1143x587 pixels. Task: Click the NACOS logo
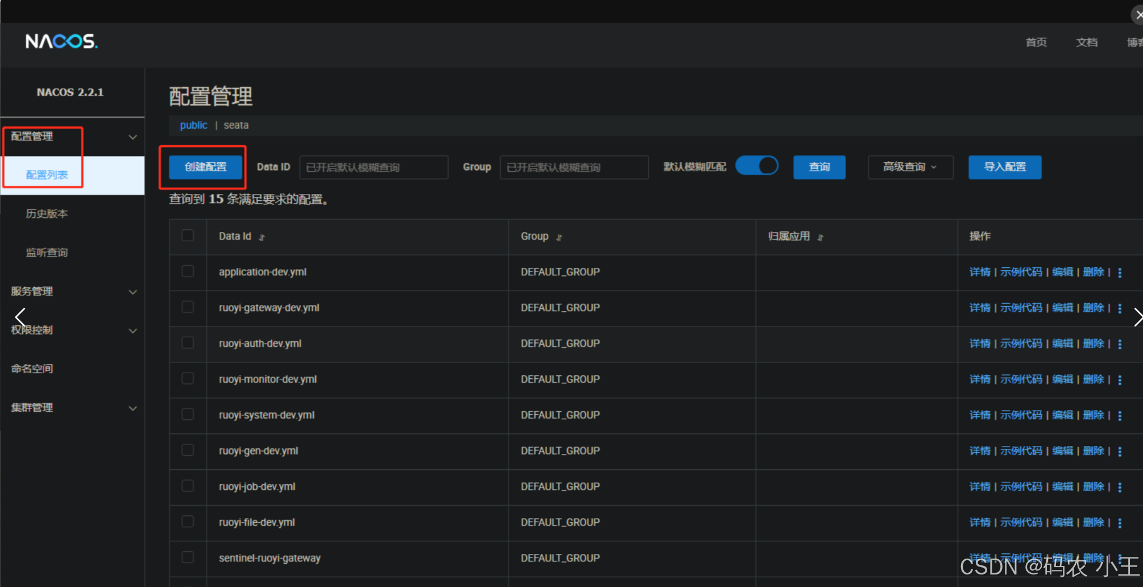(61, 42)
